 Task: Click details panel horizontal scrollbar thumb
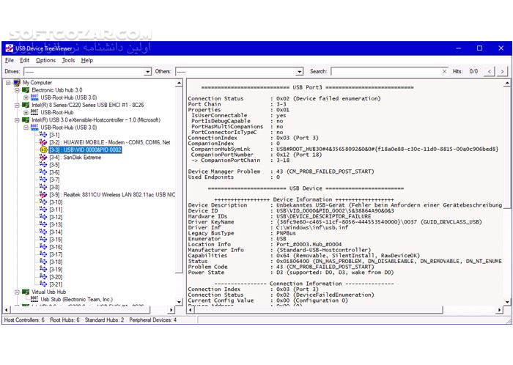click(317, 310)
